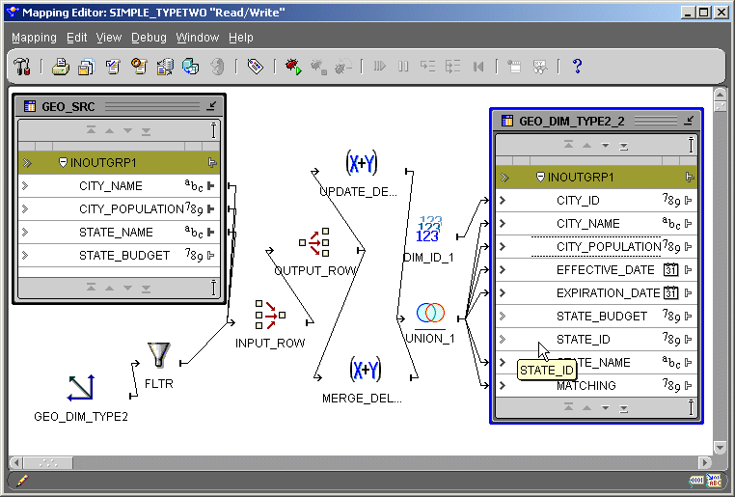Click scroll-down arrow in GEO_DIM_TYPE2_2 header
This screenshot has height=497, width=735.
pyautogui.click(x=605, y=146)
